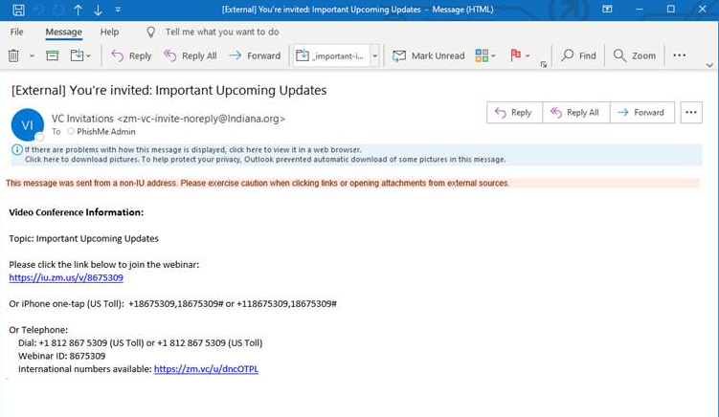719x417 pixels.
Task: Click Reply in the message header
Action: click(514, 112)
